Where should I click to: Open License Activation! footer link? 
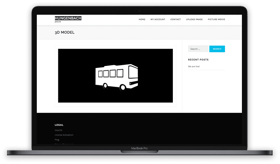pyautogui.click(x=64, y=135)
